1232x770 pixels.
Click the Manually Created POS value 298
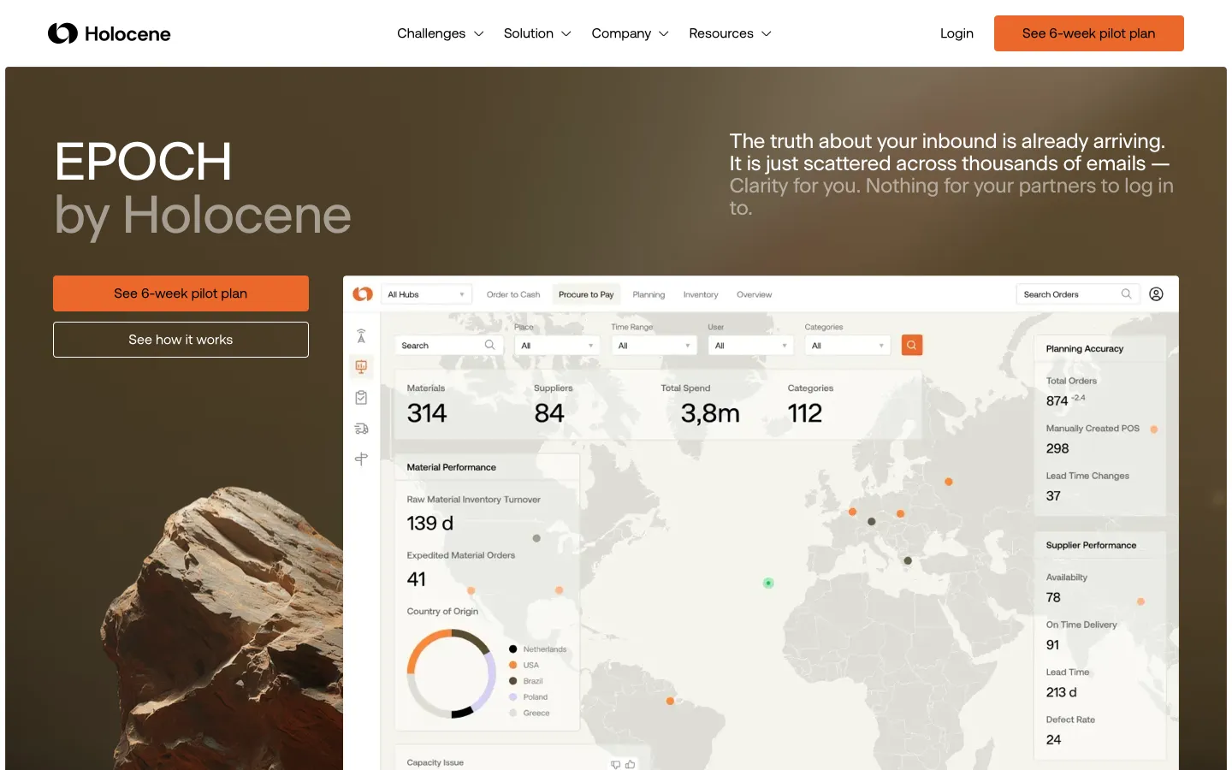pyautogui.click(x=1057, y=448)
